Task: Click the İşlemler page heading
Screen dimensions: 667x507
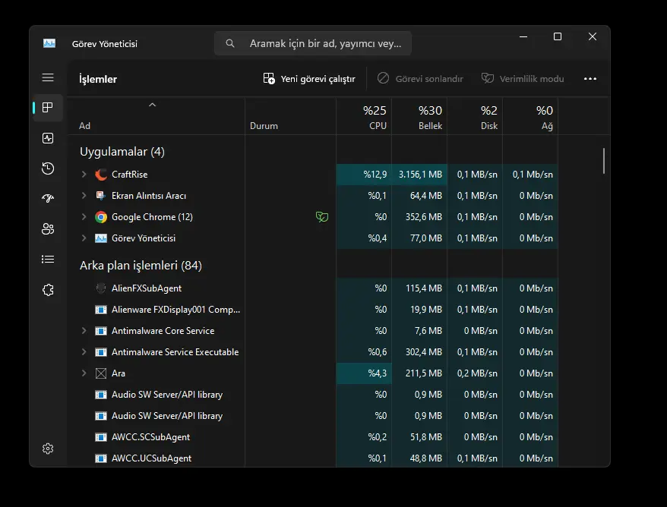Action: [x=98, y=79]
